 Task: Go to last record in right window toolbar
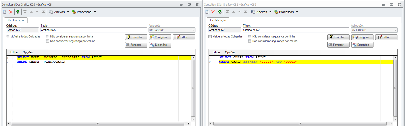coord(245,12)
